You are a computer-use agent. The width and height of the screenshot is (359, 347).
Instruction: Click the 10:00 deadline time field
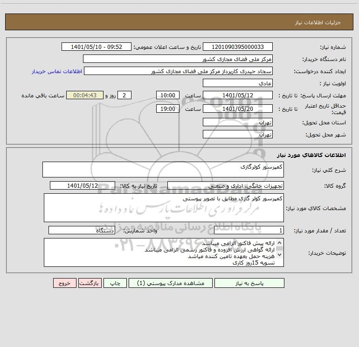click(x=167, y=95)
